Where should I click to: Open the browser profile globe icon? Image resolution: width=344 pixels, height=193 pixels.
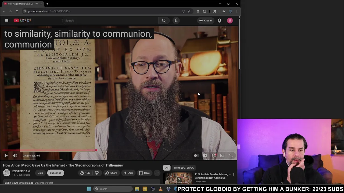point(230,11)
